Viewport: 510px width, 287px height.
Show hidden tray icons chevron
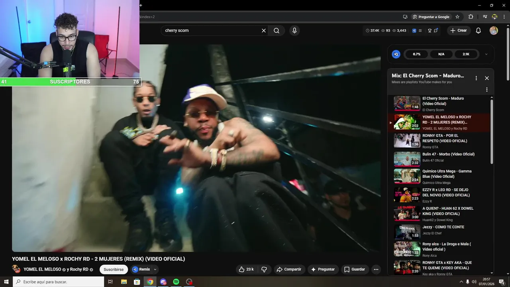(461, 282)
